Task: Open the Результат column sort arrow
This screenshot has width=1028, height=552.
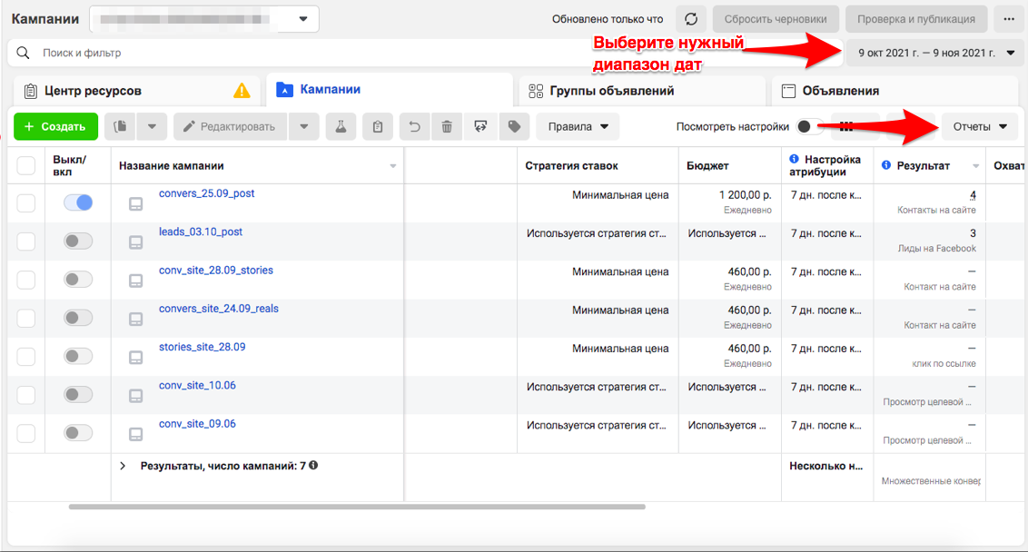Action: (975, 166)
